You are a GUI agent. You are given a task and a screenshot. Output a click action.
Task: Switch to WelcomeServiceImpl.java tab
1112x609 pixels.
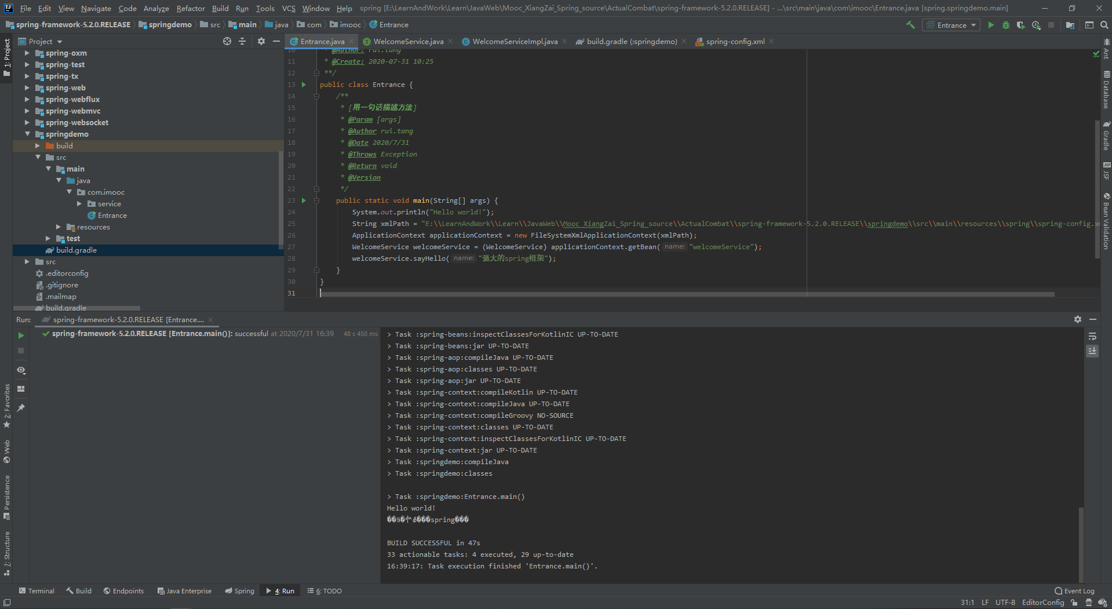(515, 41)
